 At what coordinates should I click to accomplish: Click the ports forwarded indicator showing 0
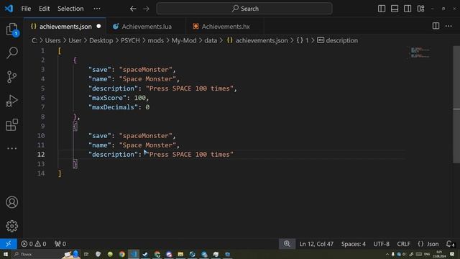(x=60, y=244)
